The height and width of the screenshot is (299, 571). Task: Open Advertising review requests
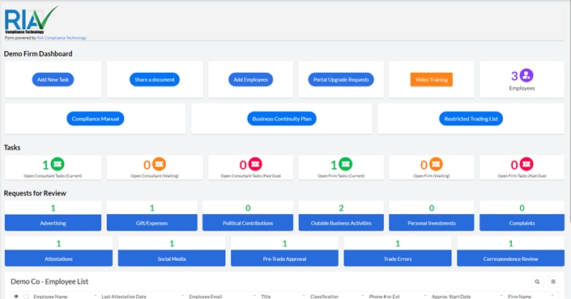click(53, 223)
